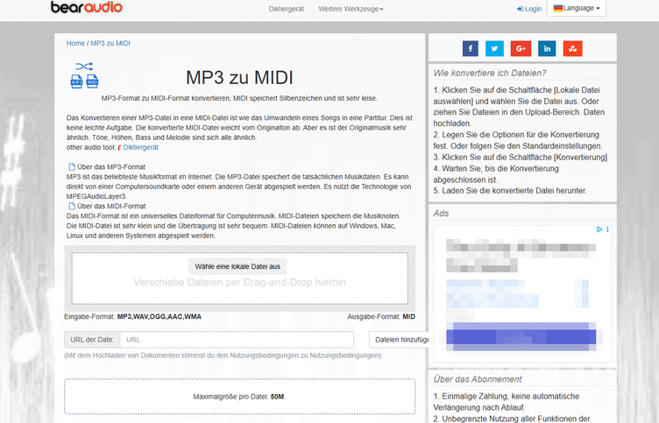Viewport: 659px width, 423px height.
Task: Click the Ausgabe-Format MID text
Action: 381,317
